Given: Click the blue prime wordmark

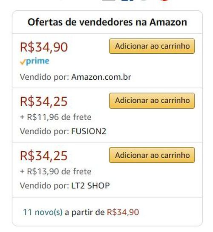Looking at the screenshot, I should tap(37, 61).
